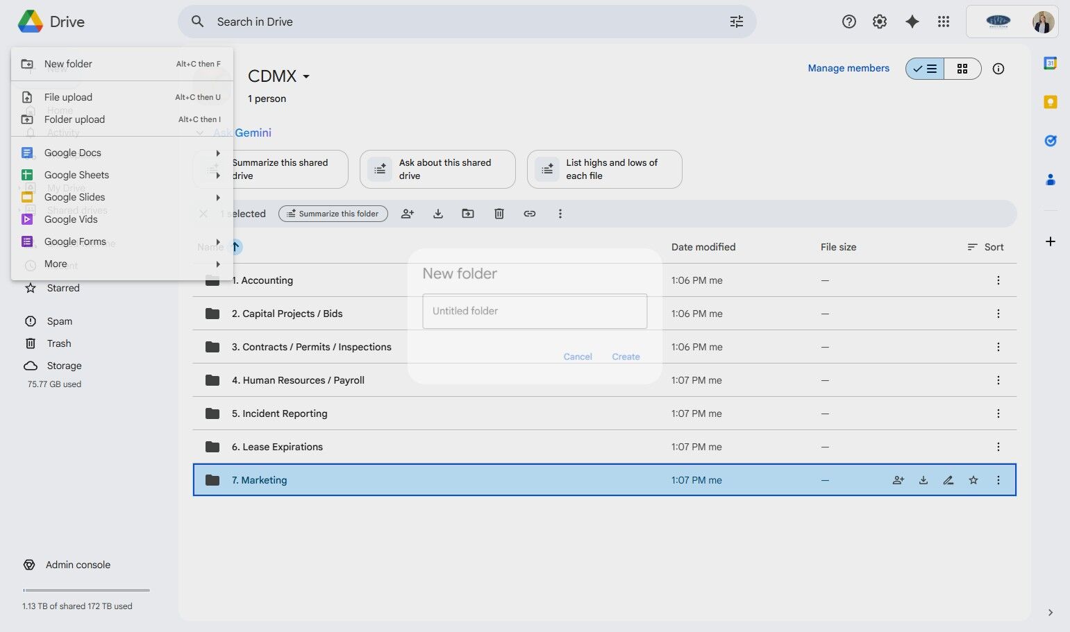
Task: Open Google Calendar from the side panel
Action: coord(1050,63)
